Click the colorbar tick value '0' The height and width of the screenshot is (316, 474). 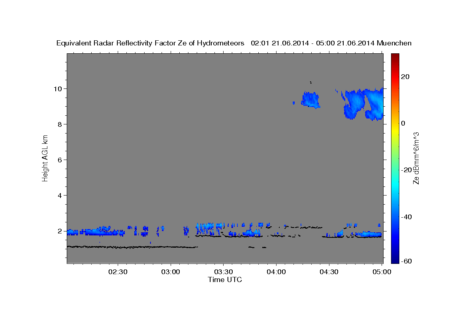[403, 123]
